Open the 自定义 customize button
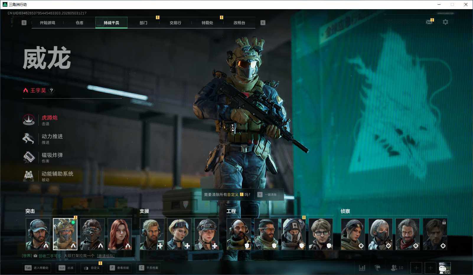Screen dimensions: 473x275 (x=92, y=268)
